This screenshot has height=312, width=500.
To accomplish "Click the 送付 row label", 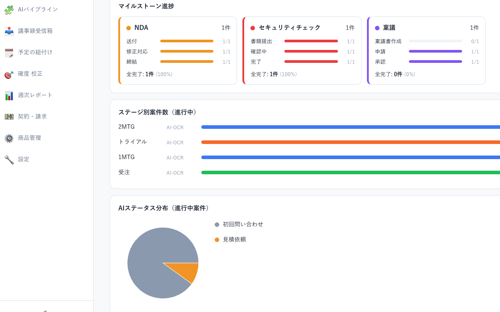I will 131,41.
